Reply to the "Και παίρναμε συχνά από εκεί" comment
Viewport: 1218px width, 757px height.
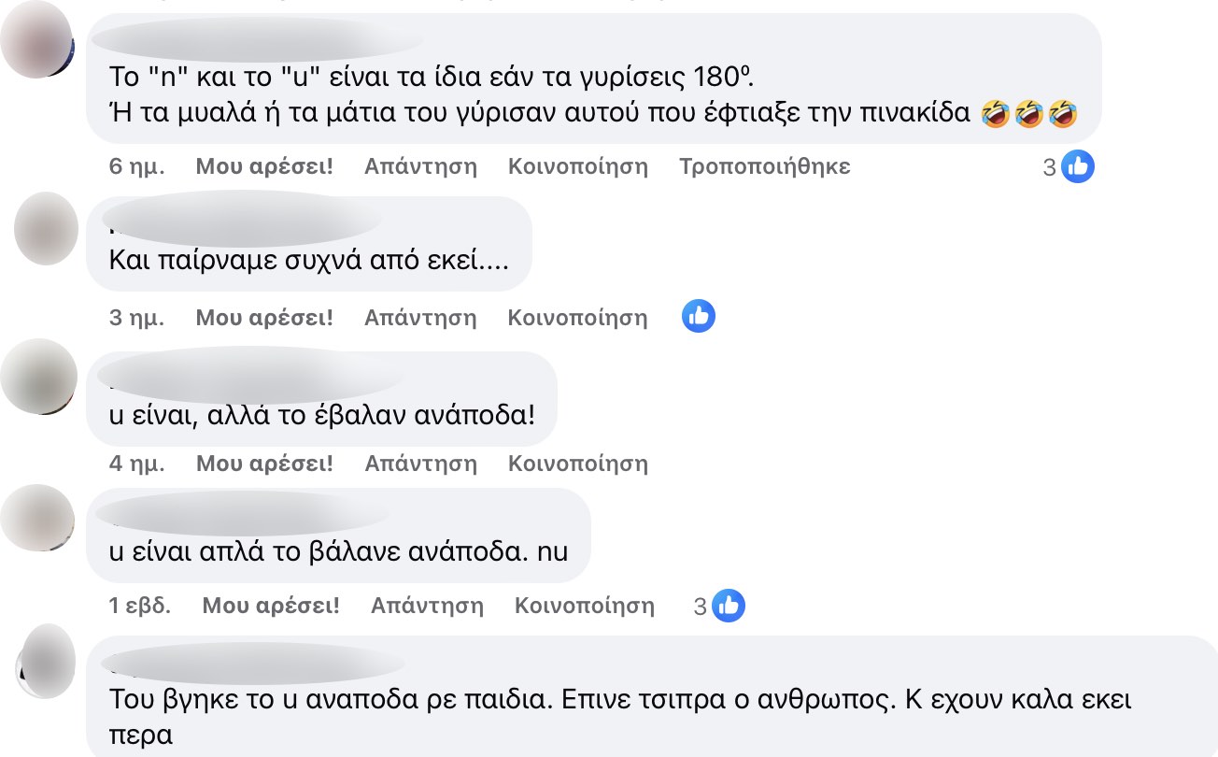[420, 318]
